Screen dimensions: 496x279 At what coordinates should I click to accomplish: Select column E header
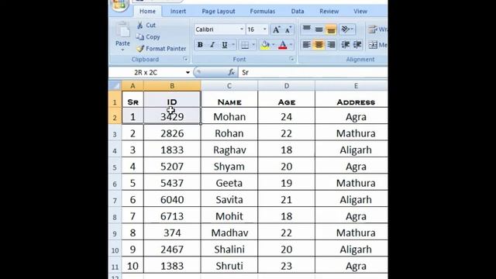click(351, 86)
